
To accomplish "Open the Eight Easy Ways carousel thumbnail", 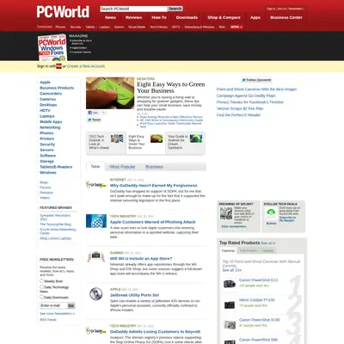I will (157, 138).
